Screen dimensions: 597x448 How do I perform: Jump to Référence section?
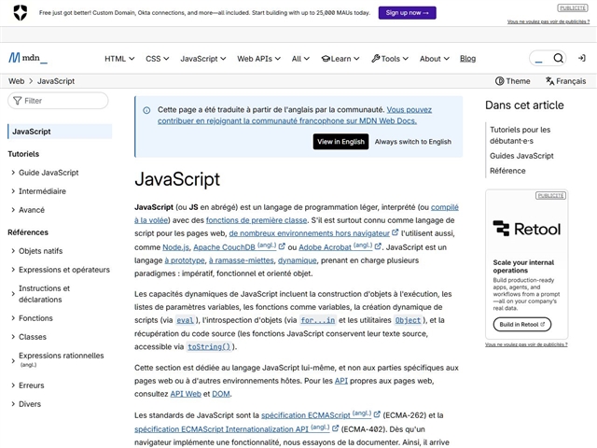[x=507, y=171]
